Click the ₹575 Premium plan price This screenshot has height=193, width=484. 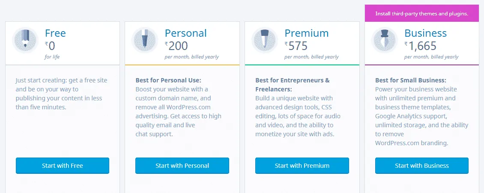point(296,45)
